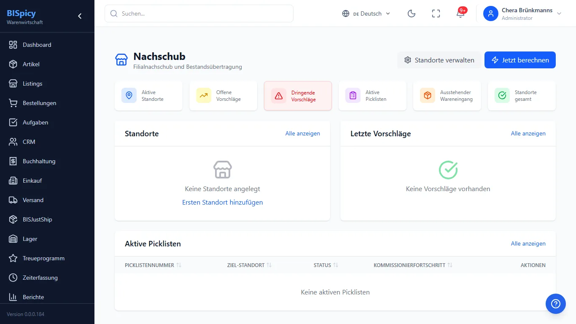Click the Standorte gesamt check circle icon

point(502,96)
